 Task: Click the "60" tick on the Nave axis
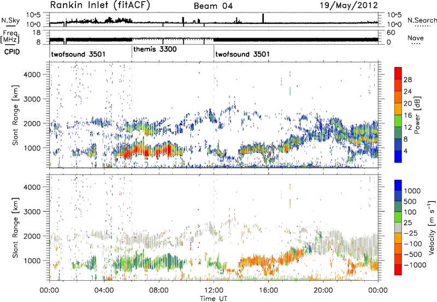point(391,33)
